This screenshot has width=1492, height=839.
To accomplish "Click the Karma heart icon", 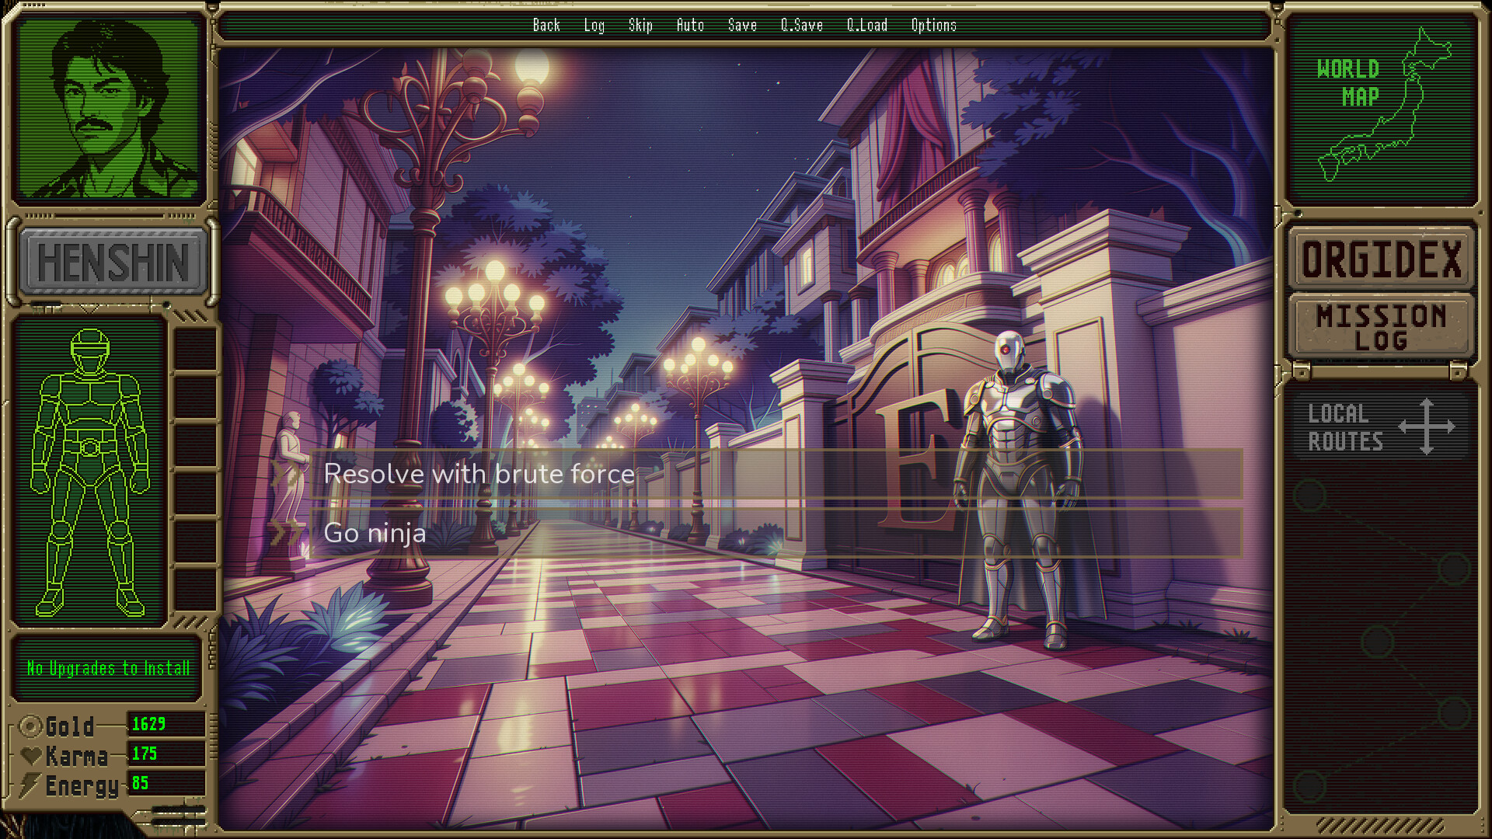I will [x=31, y=756].
